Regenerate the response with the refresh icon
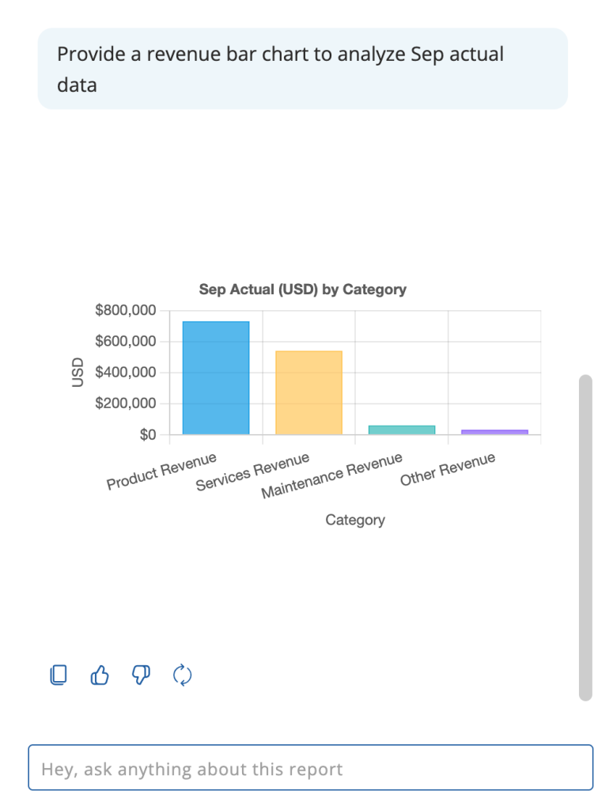 183,675
